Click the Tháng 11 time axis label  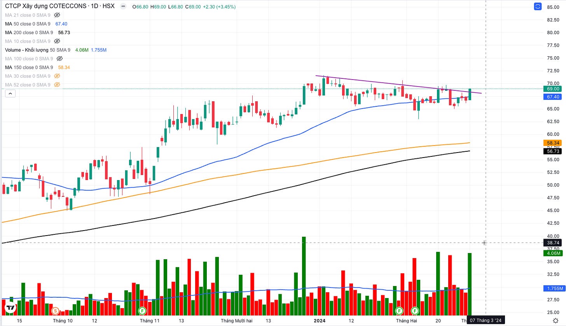[150, 321]
